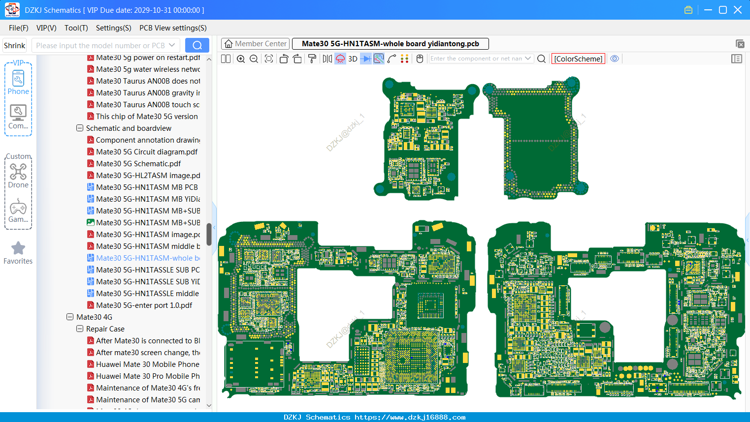
Task: Click the file tree scrollbar down arrow
Action: point(209,405)
